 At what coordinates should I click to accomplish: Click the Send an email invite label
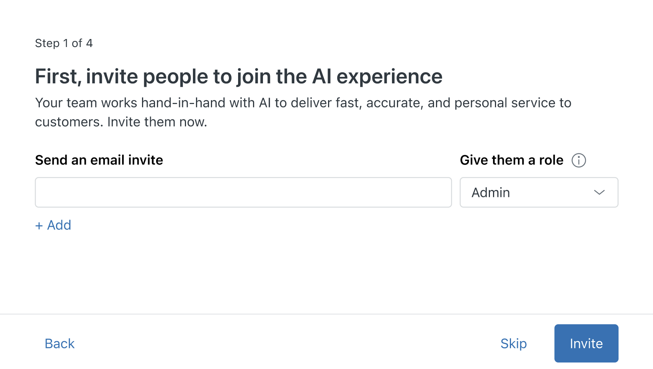click(99, 160)
